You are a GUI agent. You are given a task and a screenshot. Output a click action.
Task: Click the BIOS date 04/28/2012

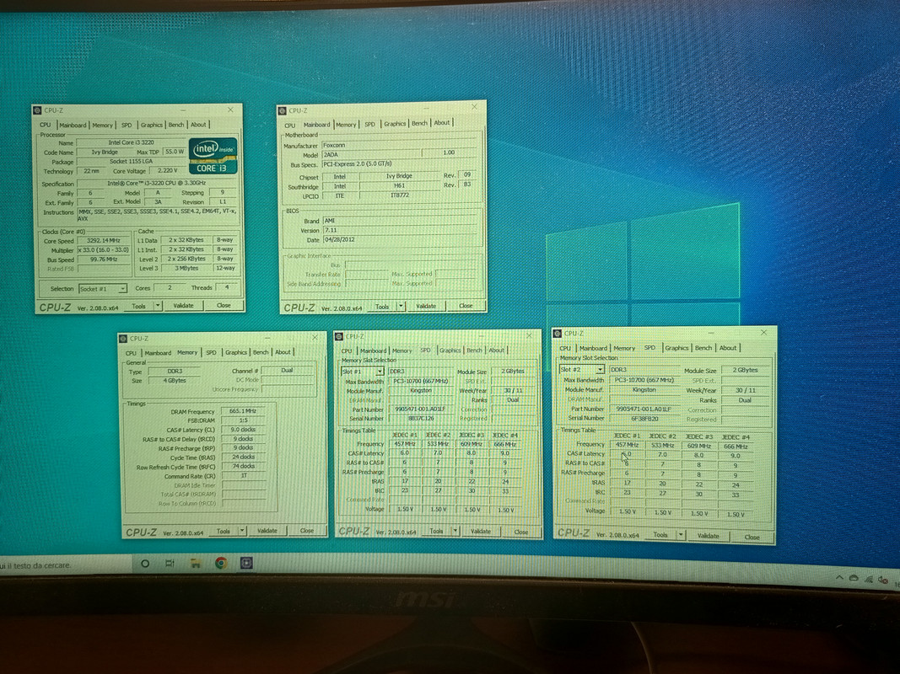coord(401,240)
